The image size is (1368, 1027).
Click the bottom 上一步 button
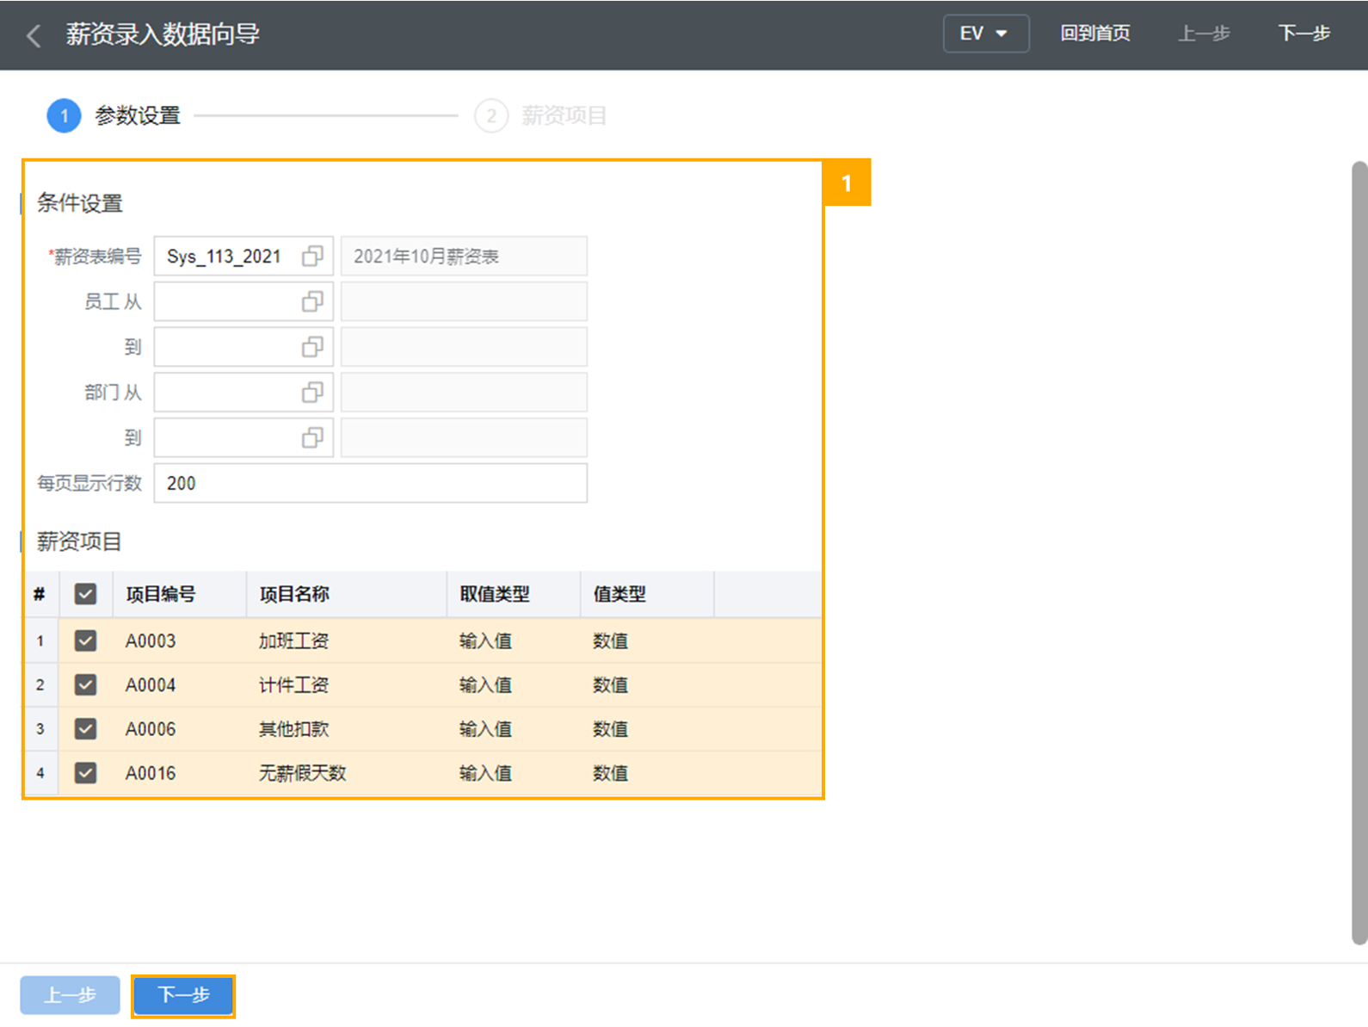70,996
